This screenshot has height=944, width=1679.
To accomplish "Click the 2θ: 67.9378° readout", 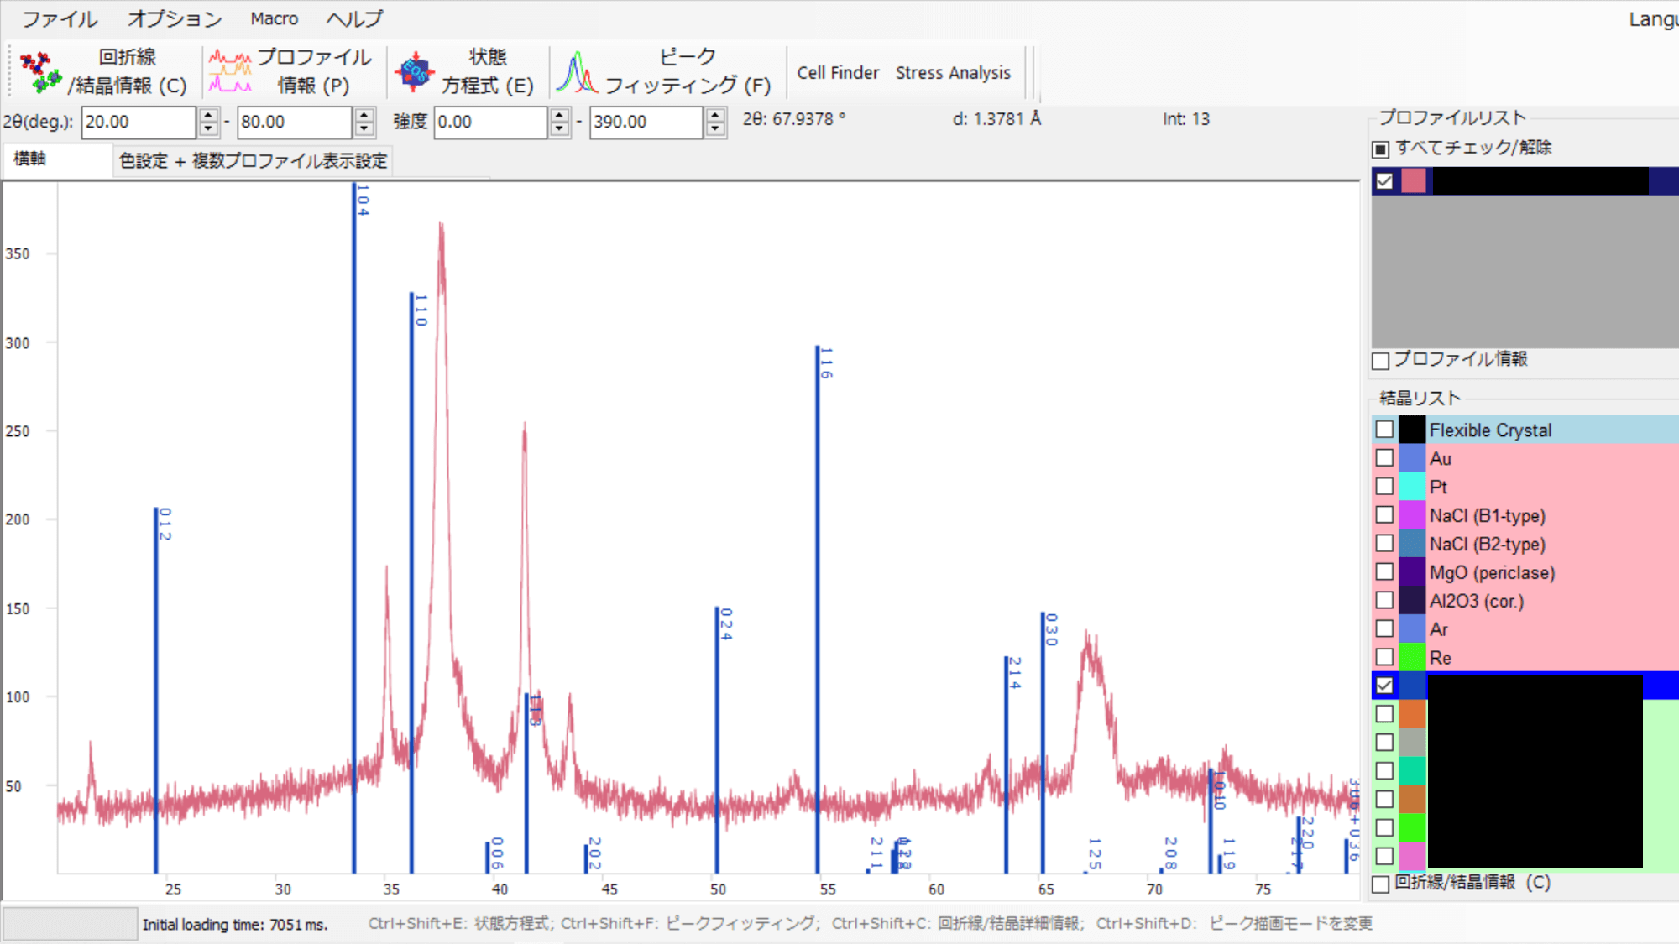I will click(793, 119).
